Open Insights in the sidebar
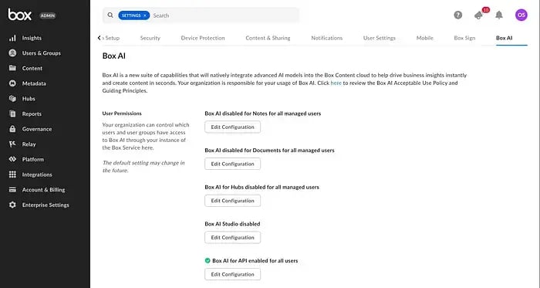 point(32,38)
